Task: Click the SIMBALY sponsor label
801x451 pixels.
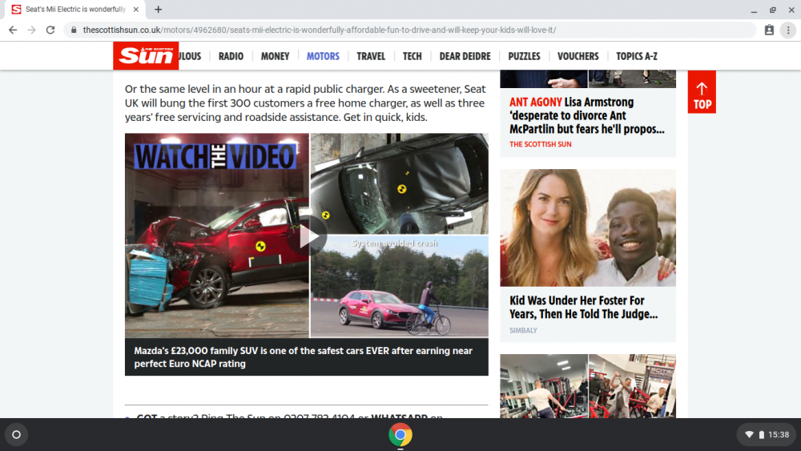Action: click(x=523, y=331)
